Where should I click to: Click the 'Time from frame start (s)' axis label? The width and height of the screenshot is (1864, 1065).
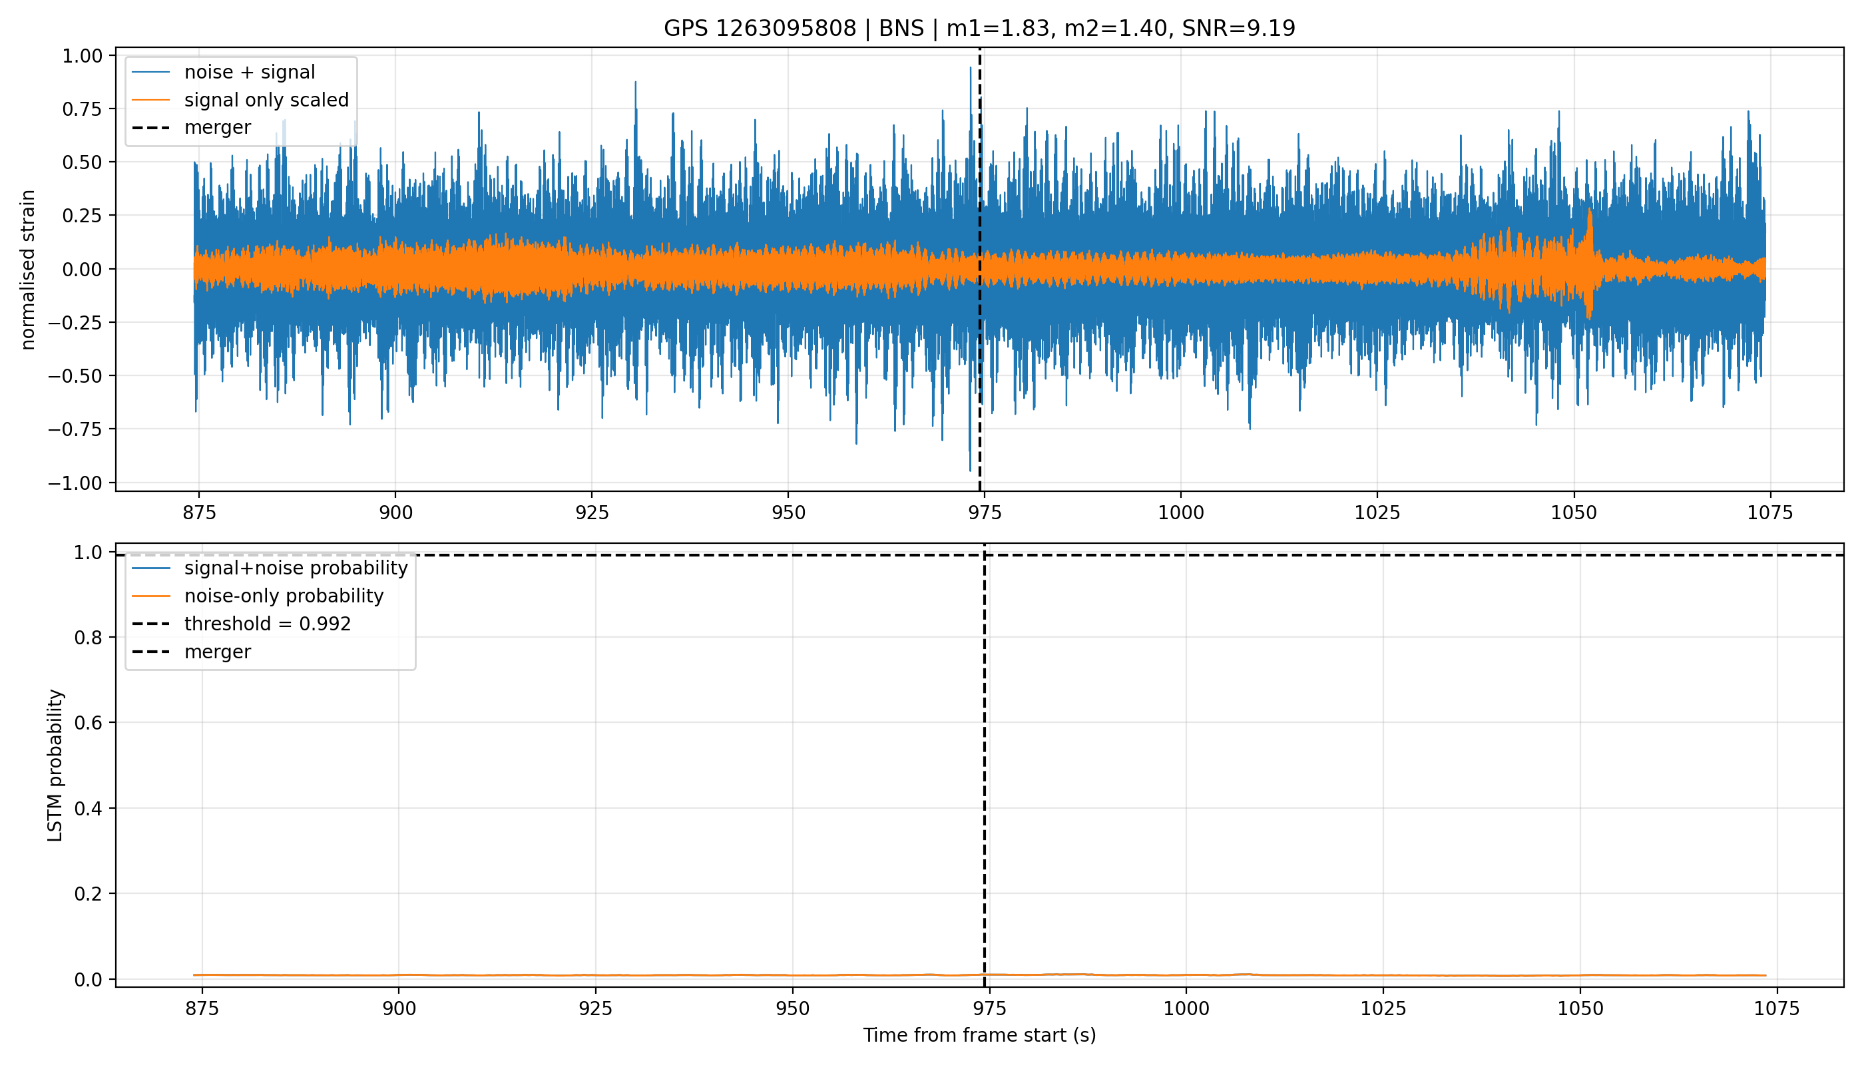pos(979,1035)
